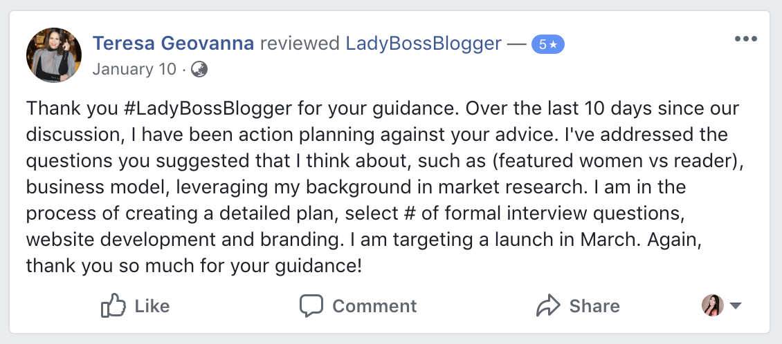Click the Comment text label
The width and height of the screenshot is (782, 344).
coord(374,306)
